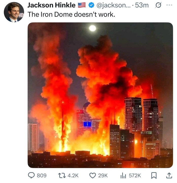Open the view analytics bar chart icon

[123, 176]
